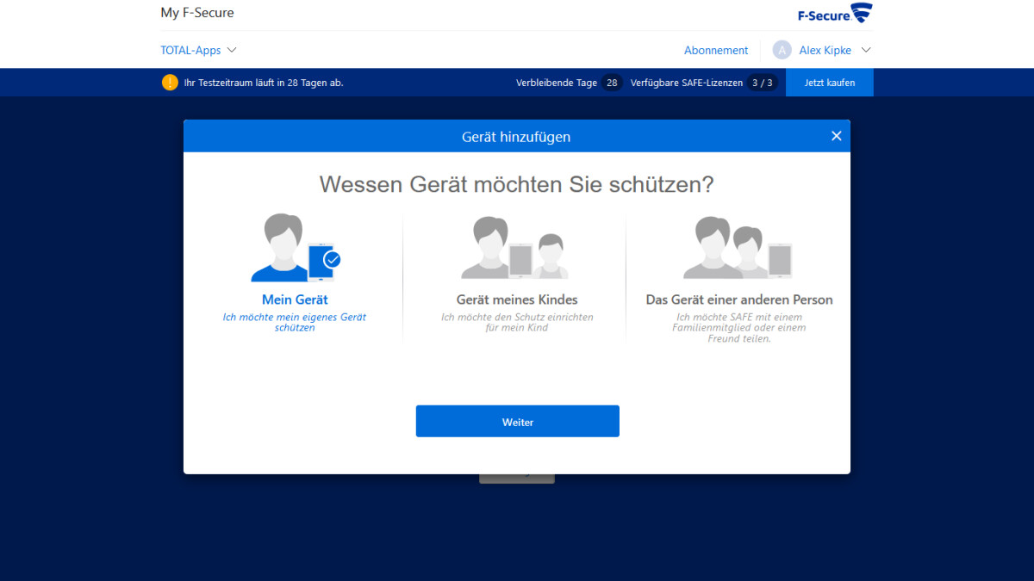Click 'Ich möchte den Schutz einrichten' description

click(x=517, y=322)
